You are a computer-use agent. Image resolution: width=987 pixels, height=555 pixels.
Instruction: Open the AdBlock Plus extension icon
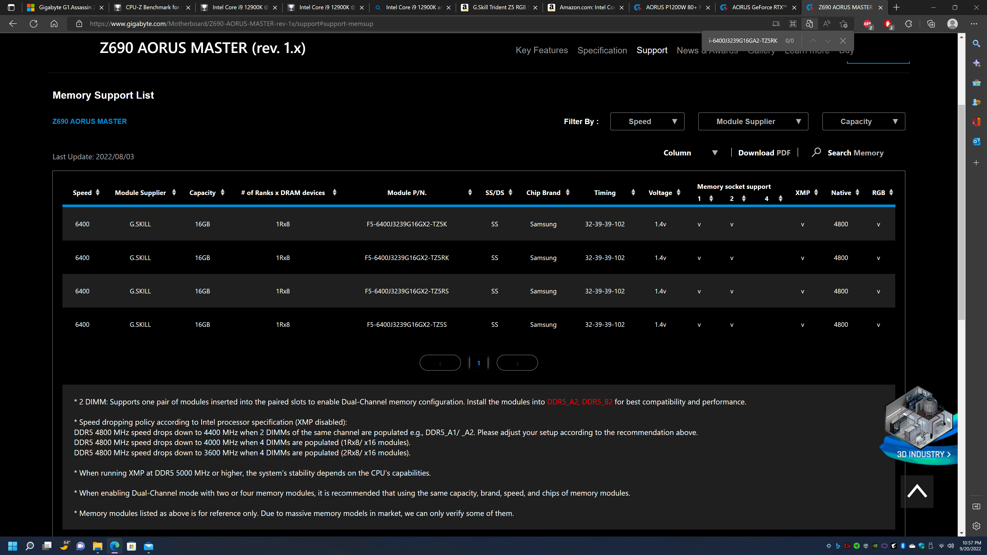[867, 24]
